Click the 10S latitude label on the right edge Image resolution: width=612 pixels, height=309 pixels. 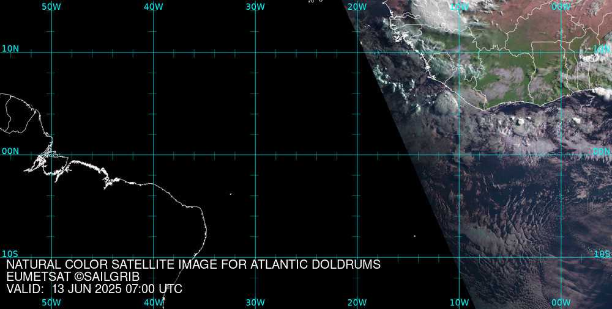point(602,254)
